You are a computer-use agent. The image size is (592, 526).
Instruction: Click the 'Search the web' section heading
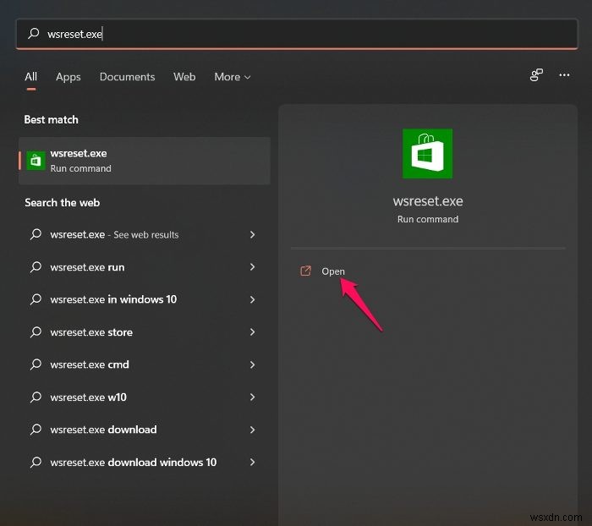click(x=63, y=203)
